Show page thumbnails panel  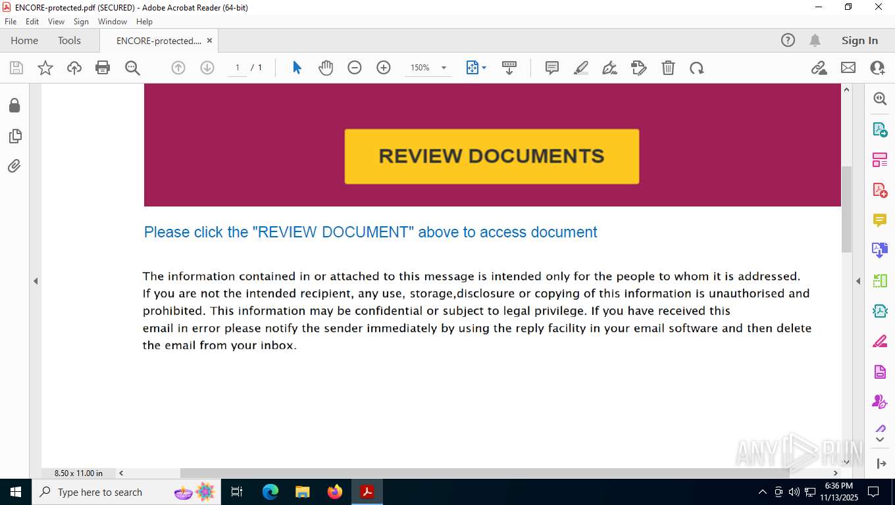point(14,136)
